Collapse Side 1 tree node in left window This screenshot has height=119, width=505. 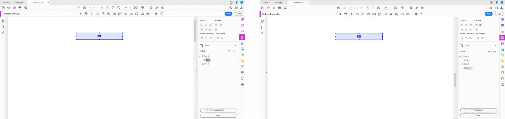[200, 56]
